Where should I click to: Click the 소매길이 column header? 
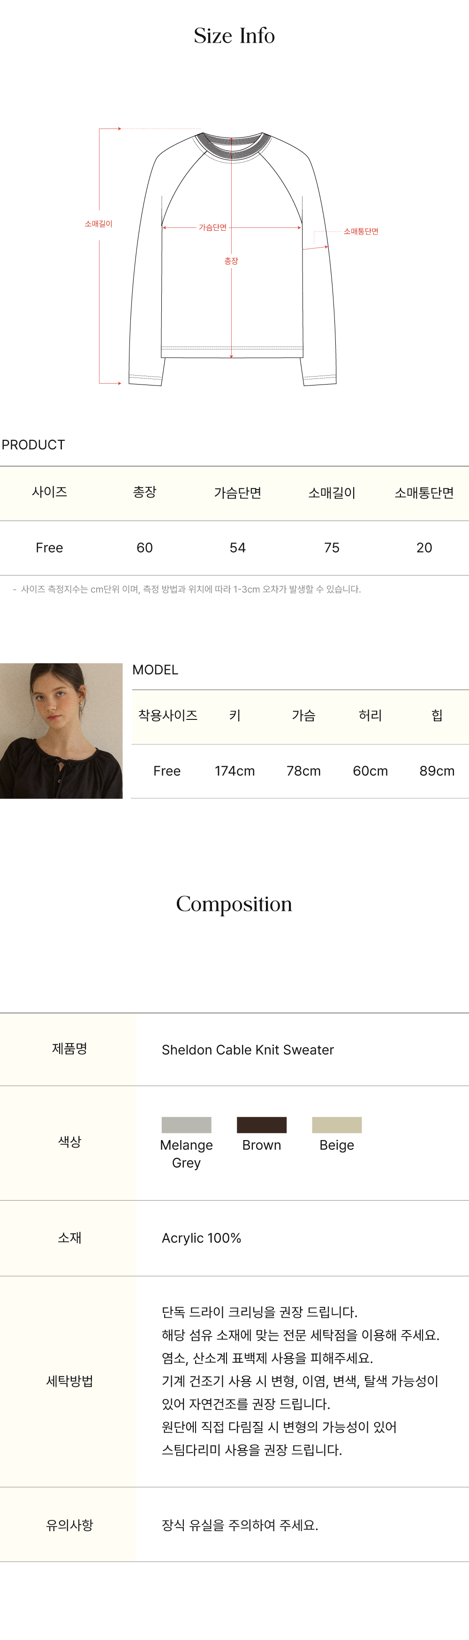(332, 493)
